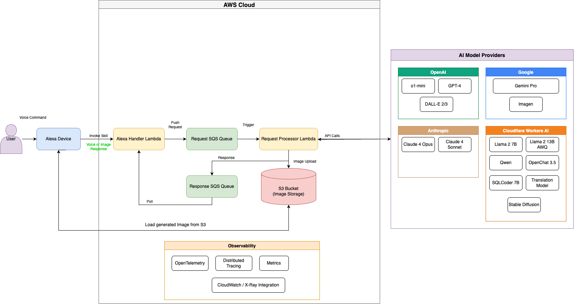Select the GPT-4 model box
The height and width of the screenshot is (304, 574).
coord(455,86)
